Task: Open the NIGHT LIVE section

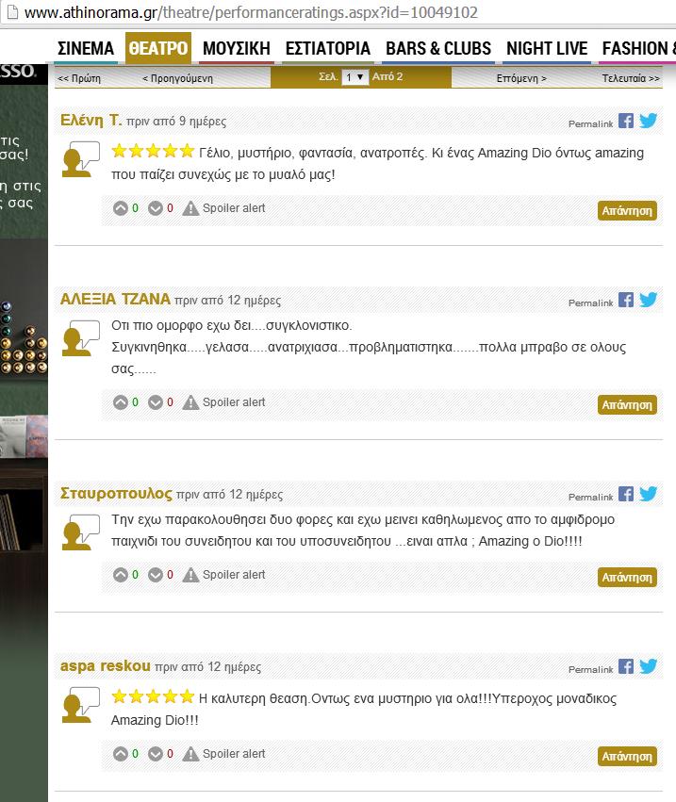Action: click(x=547, y=48)
